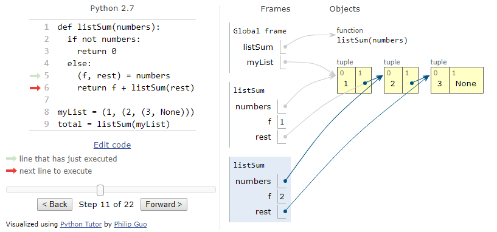Click the numbers variable in highlighted frame

point(253,182)
